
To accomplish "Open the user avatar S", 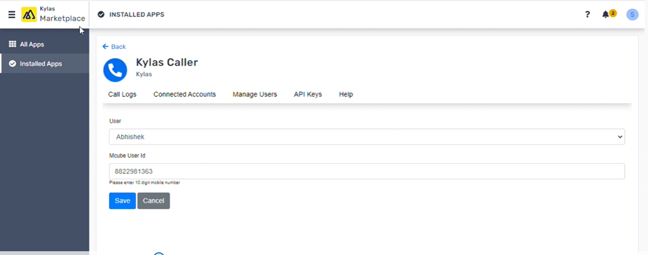I will click(x=632, y=15).
